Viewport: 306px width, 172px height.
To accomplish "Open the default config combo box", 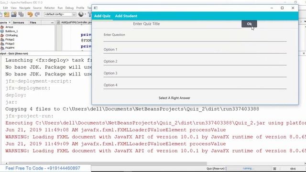I will [60, 14].
